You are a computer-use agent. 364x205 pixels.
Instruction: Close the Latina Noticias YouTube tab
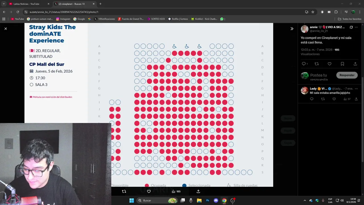pyautogui.click(x=48, y=4)
